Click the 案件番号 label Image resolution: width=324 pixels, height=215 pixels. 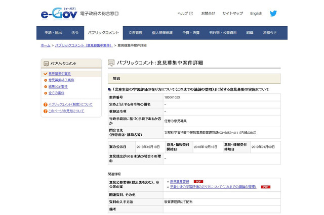tap(116, 97)
